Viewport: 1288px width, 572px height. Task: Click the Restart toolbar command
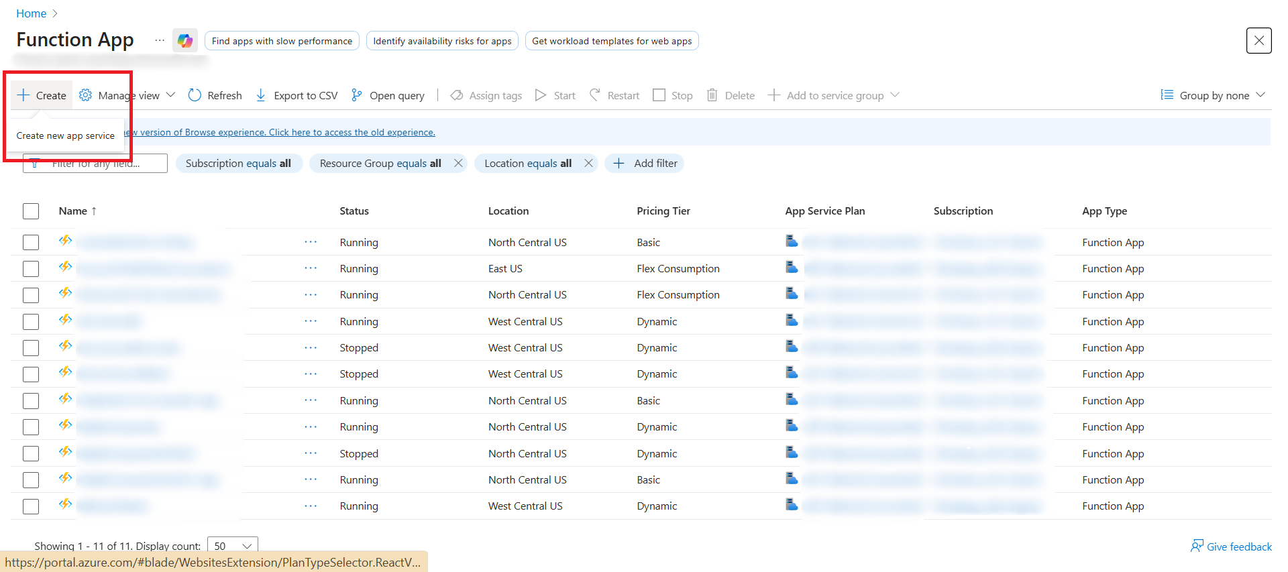(614, 95)
